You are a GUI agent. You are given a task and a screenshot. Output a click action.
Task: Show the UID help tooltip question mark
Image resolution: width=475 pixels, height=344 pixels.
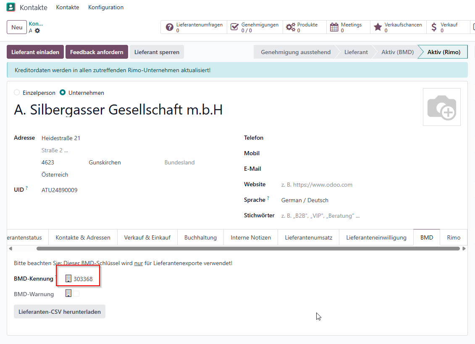[x=26, y=188]
